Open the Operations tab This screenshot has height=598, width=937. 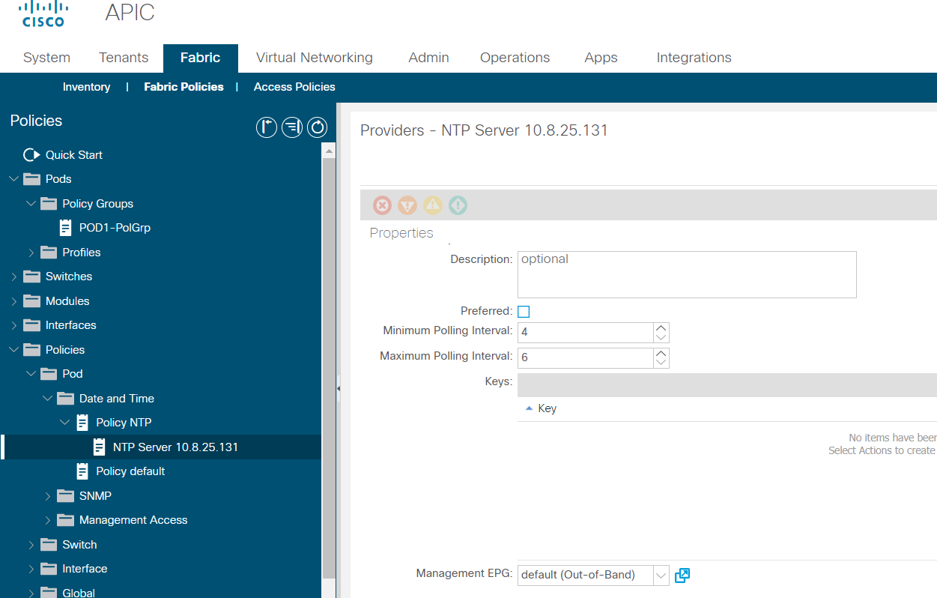point(515,58)
